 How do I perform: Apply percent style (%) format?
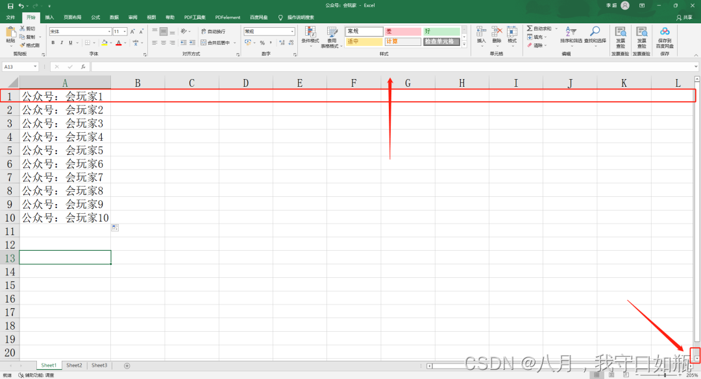(262, 43)
